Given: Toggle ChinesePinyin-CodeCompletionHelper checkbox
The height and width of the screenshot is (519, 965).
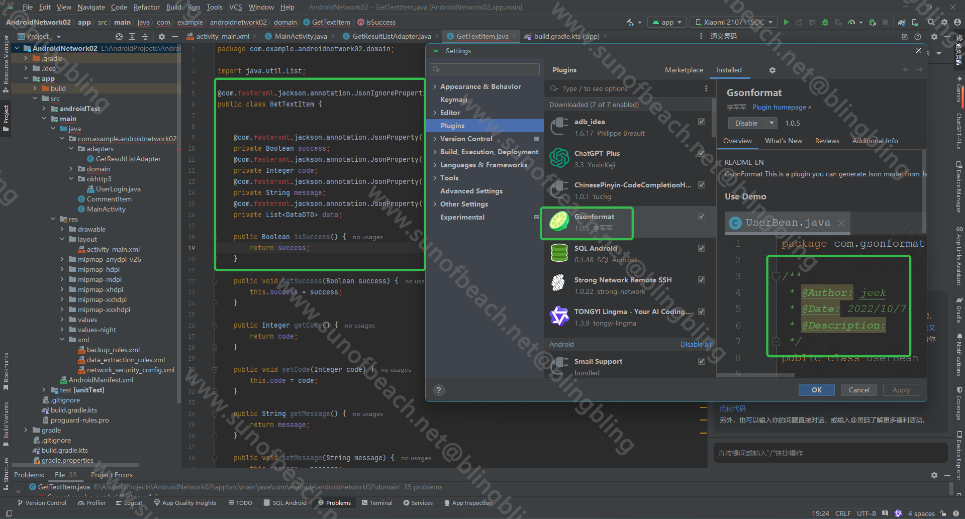Looking at the screenshot, I should pyautogui.click(x=702, y=185).
